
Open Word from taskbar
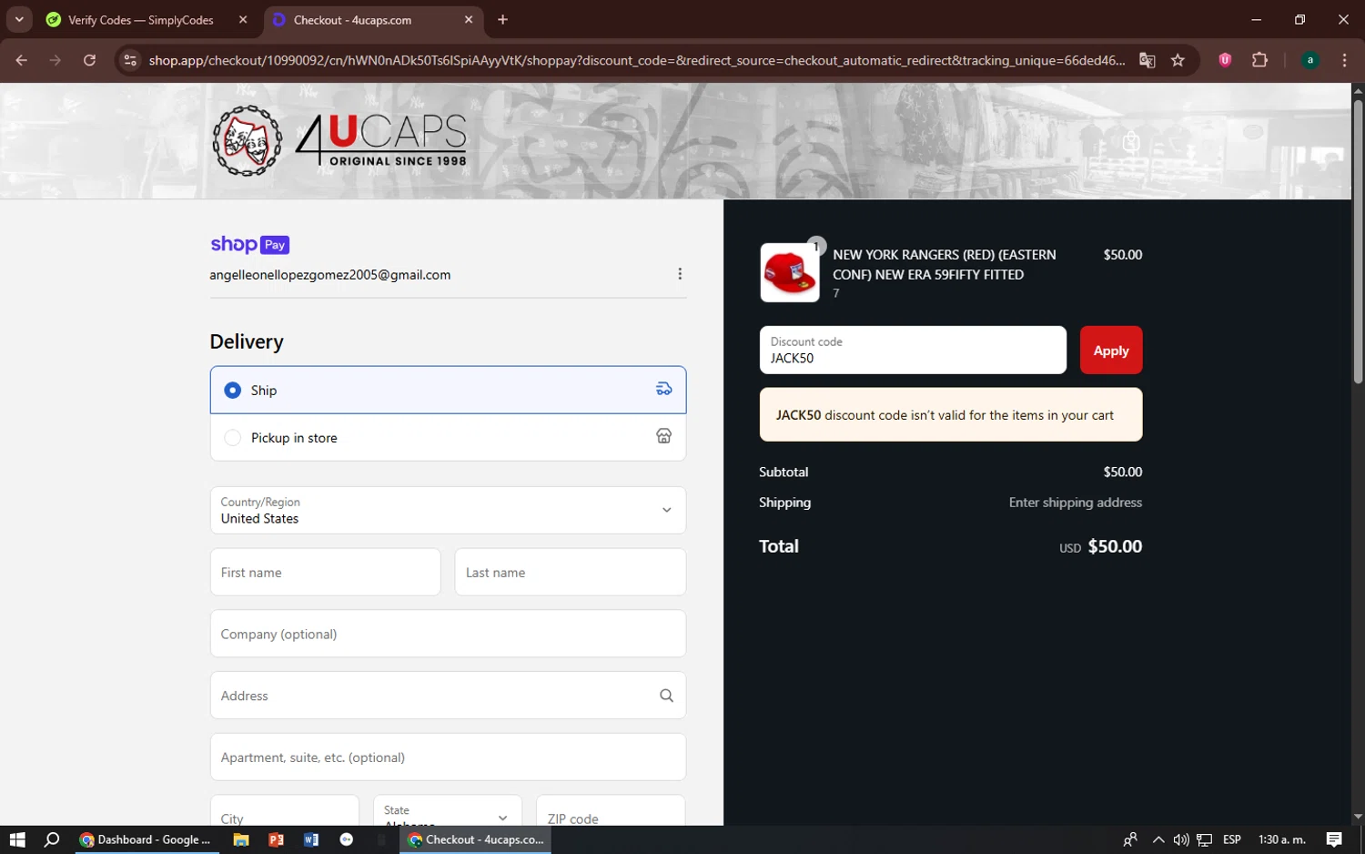point(311,839)
